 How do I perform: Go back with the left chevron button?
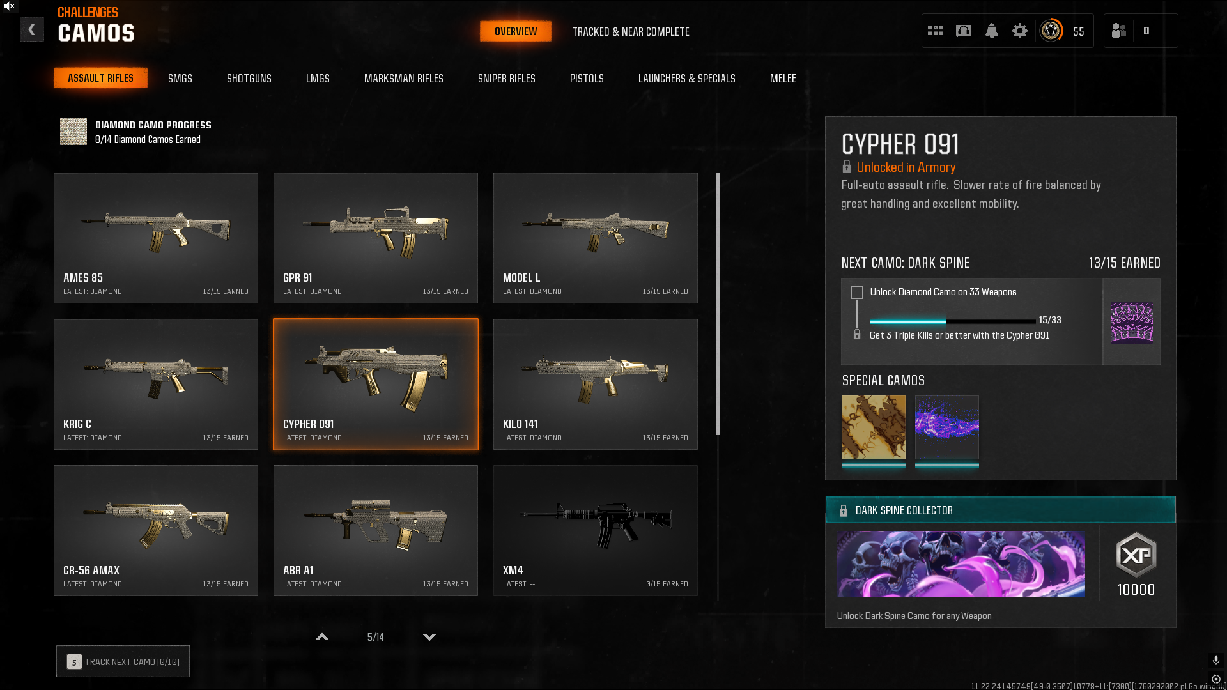pos(31,30)
